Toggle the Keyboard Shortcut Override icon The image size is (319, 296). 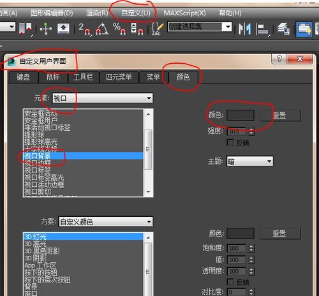pyautogui.click(x=63, y=28)
